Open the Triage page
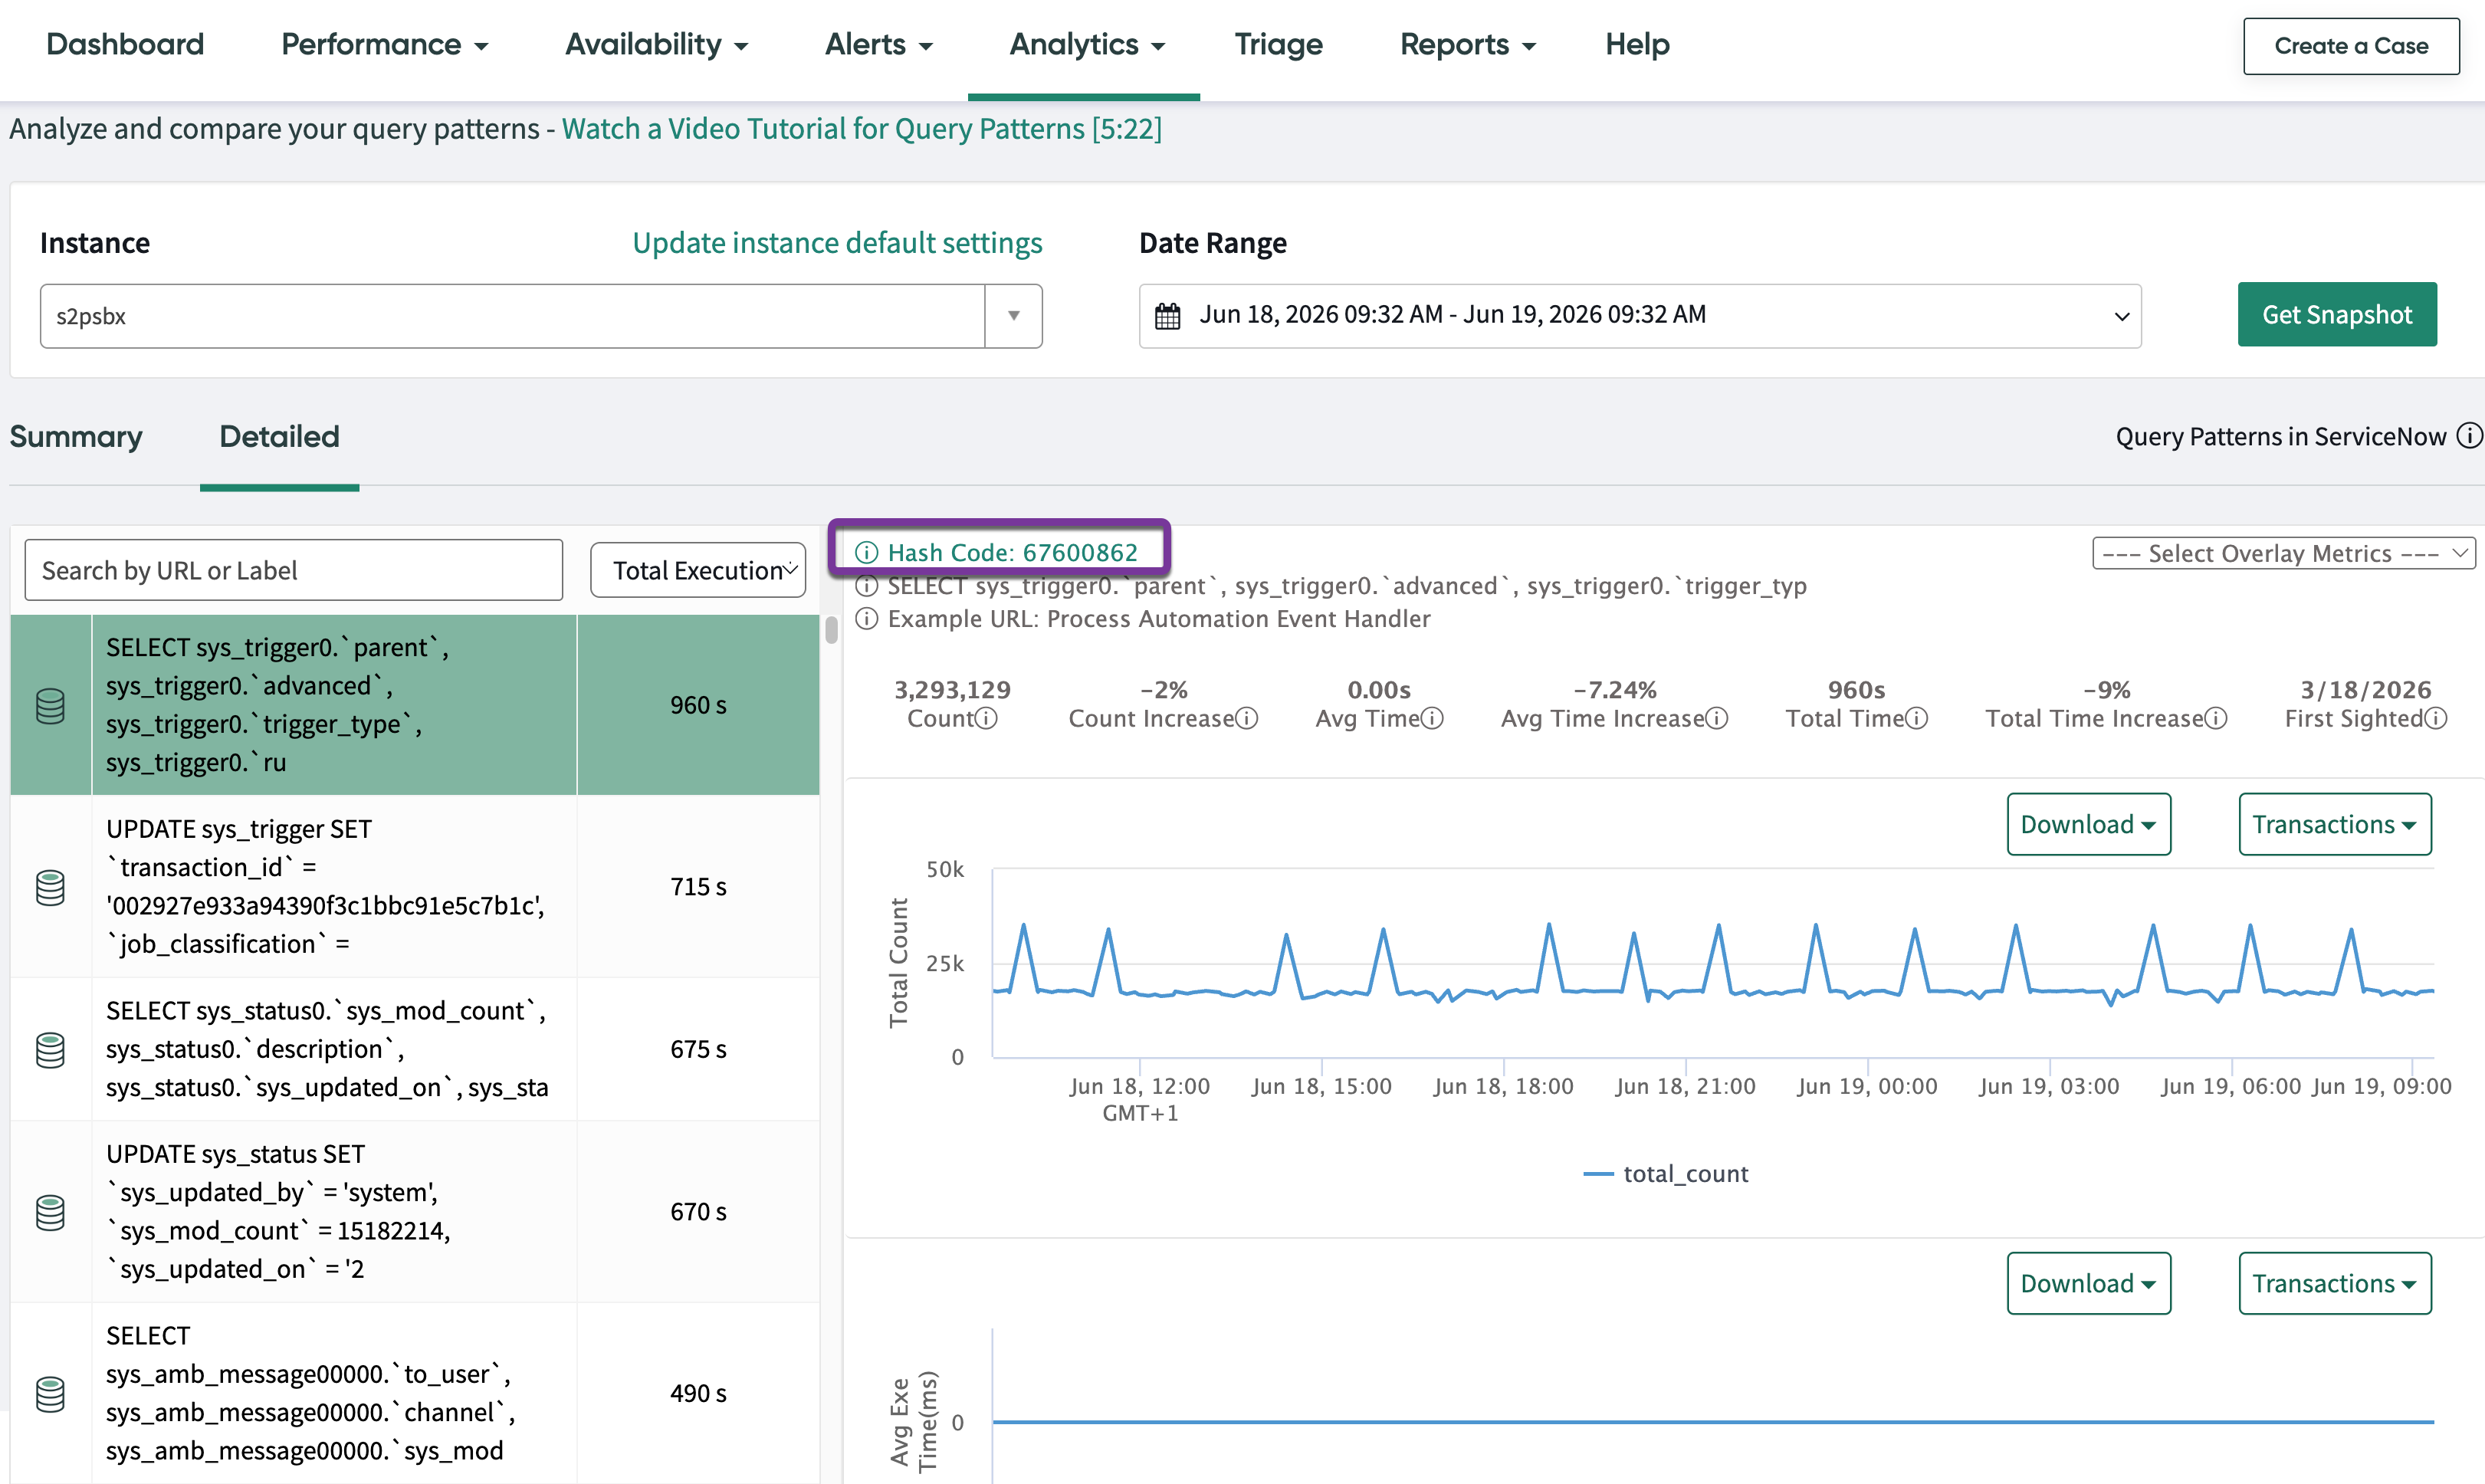Image resolution: width=2485 pixels, height=1484 pixels. [x=1278, y=44]
